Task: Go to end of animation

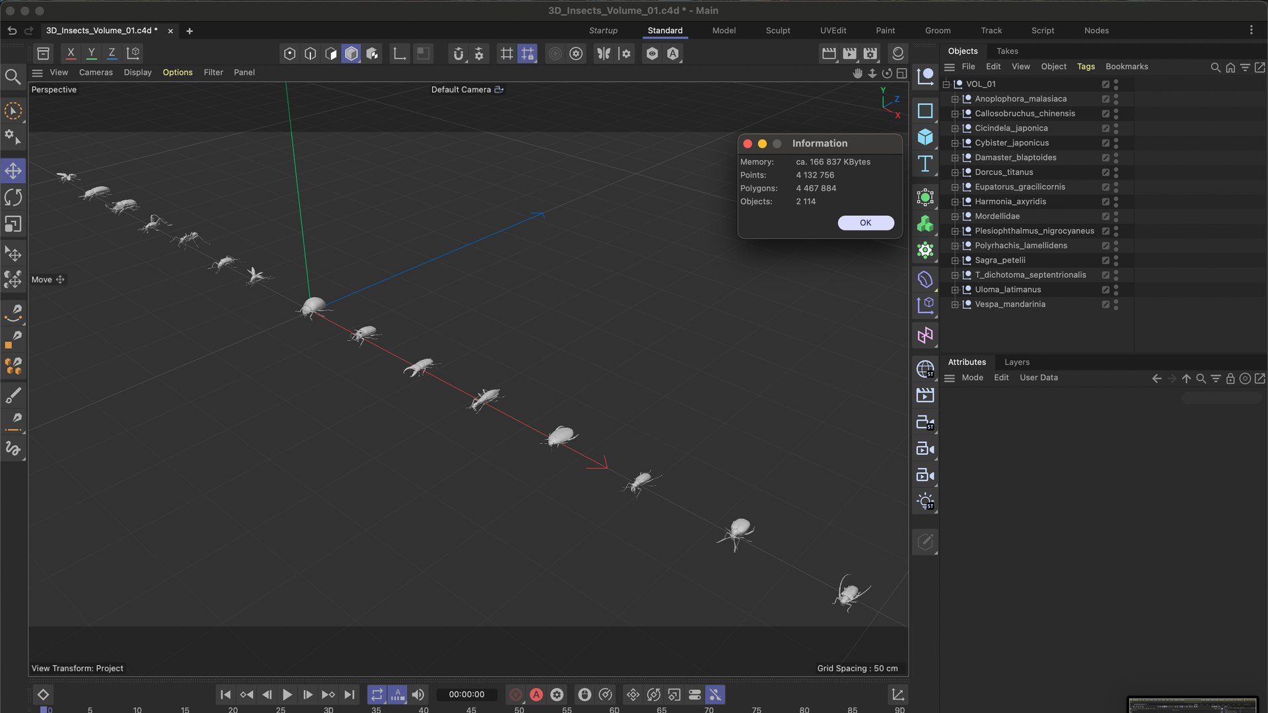Action: pos(349,695)
